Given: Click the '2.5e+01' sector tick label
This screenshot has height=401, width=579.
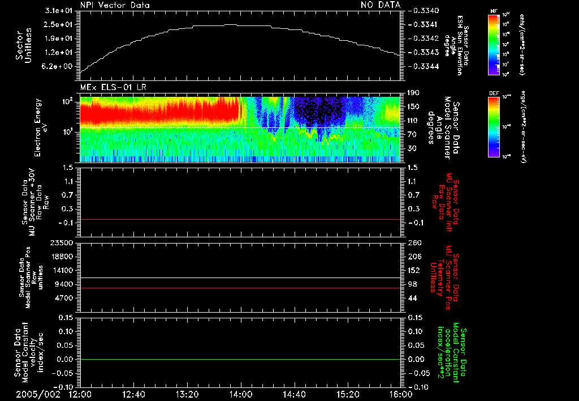Looking at the screenshot, I should click(59, 24).
